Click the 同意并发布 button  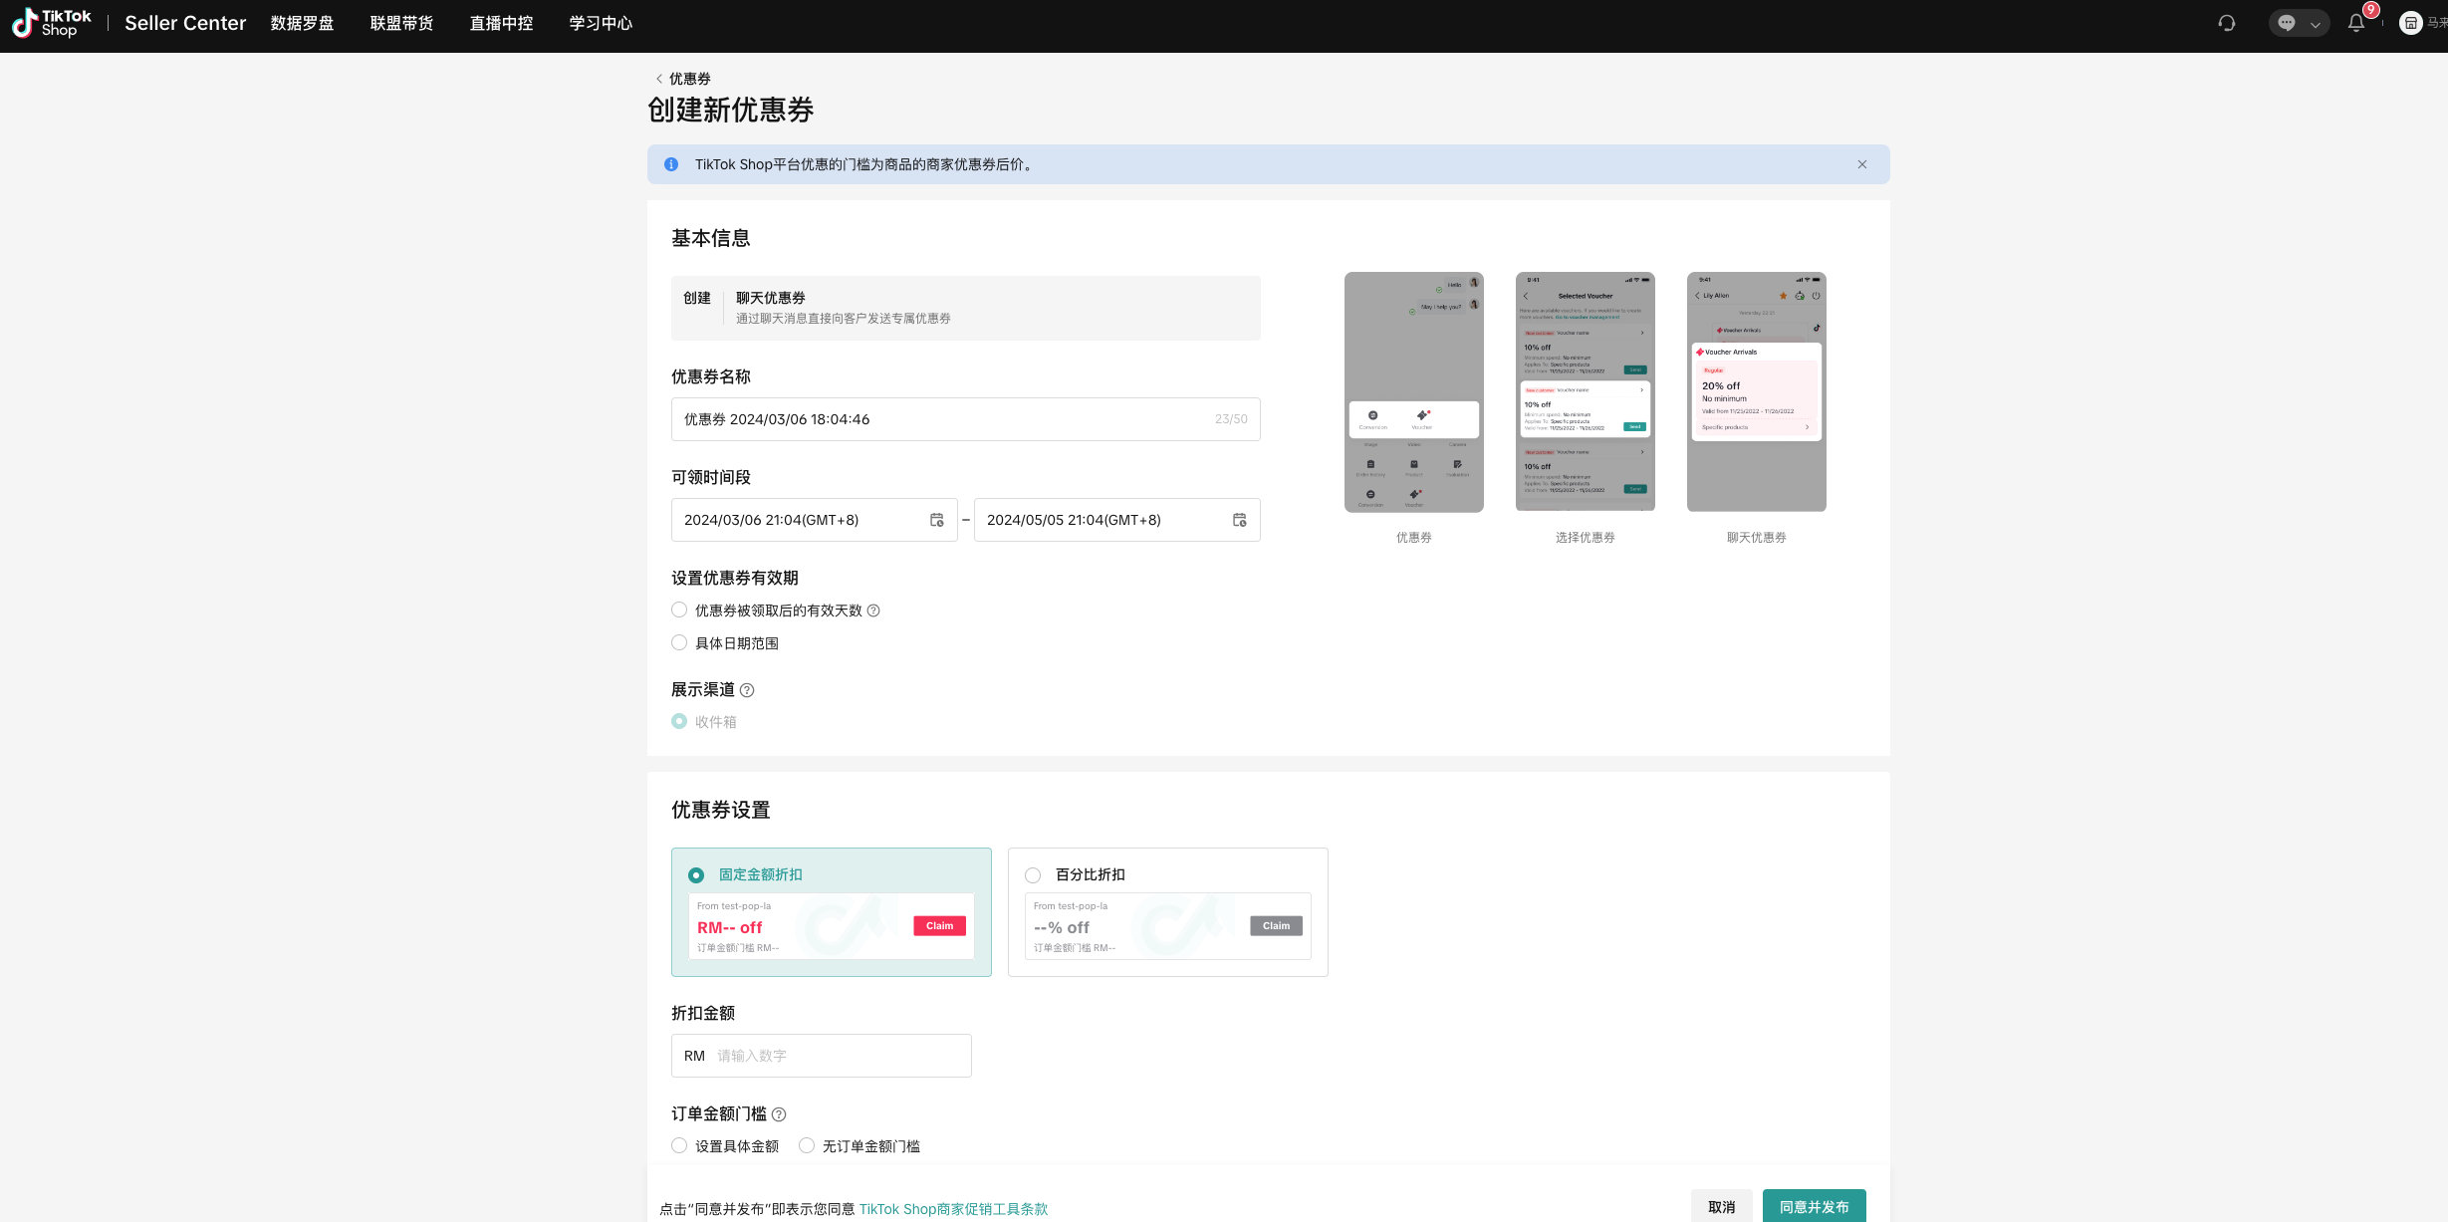click(1814, 1206)
